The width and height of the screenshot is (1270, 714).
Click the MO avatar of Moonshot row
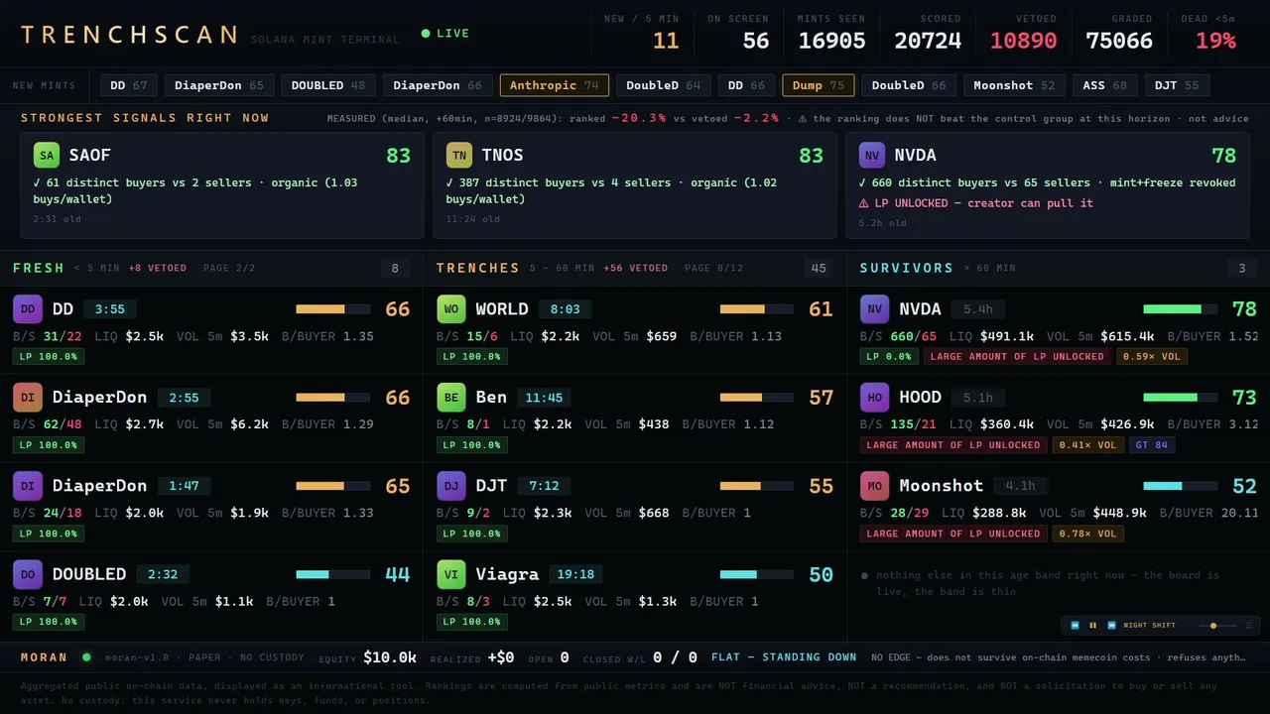pos(875,486)
